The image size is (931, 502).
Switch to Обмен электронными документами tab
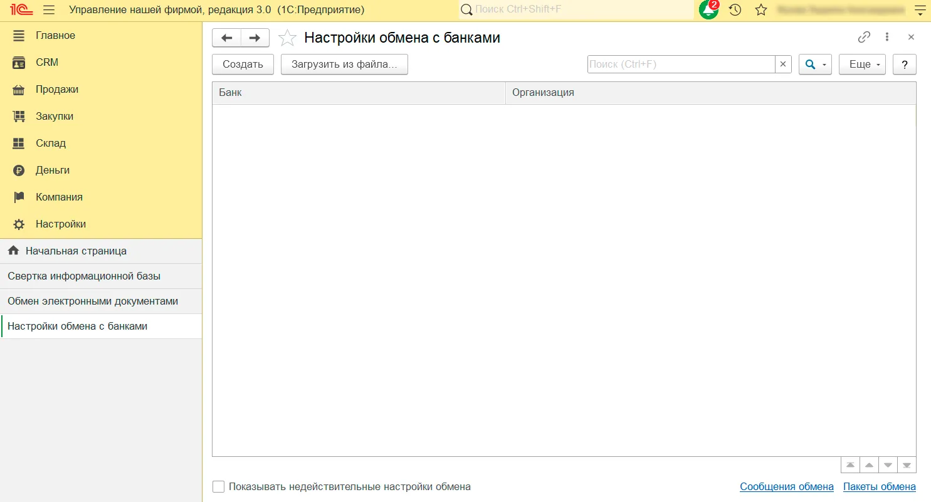[93, 301]
